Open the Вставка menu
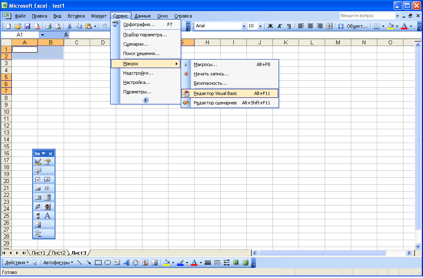The height and width of the screenshot is (278, 423). (76, 16)
